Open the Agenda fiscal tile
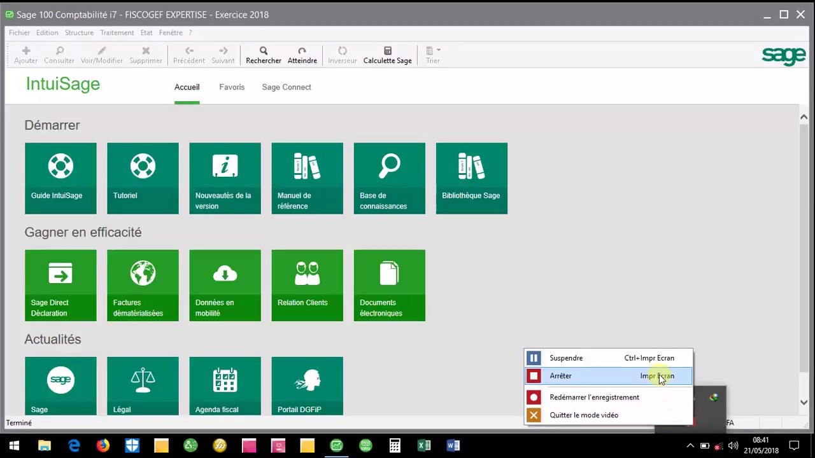 tap(225, 385)
